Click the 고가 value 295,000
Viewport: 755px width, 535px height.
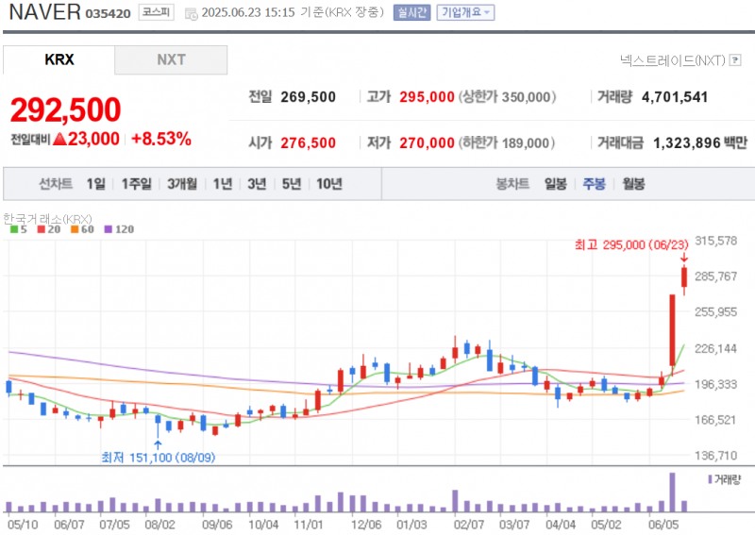point(427,97)
